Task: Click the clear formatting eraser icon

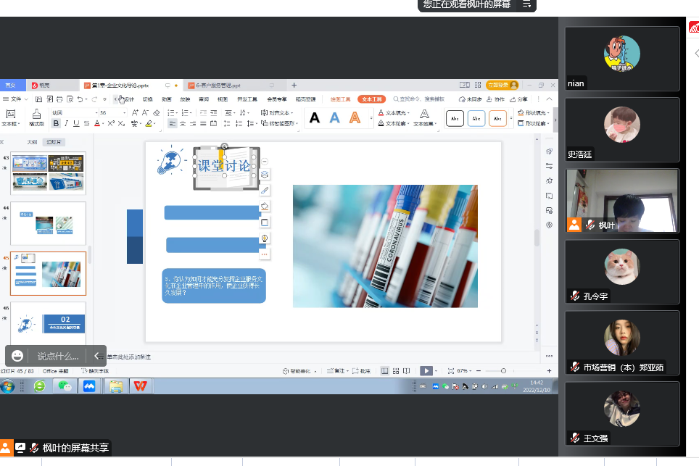Action: coord(156,113)
